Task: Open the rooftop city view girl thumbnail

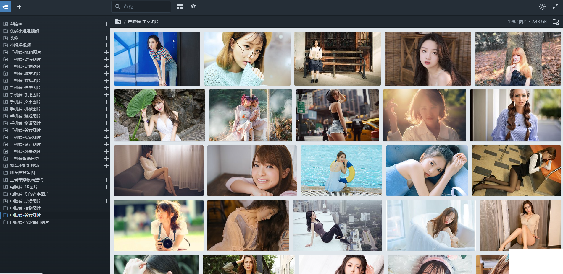Action: tap(338, 226)
